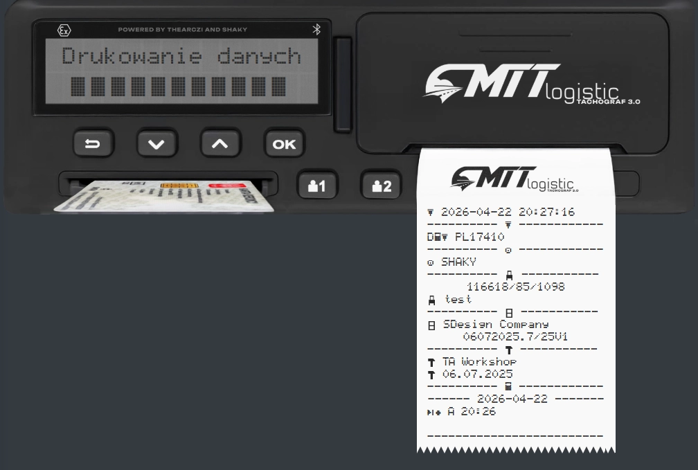
Task: Click 'TA Workshop' line on printout
Action: point(479,361)
